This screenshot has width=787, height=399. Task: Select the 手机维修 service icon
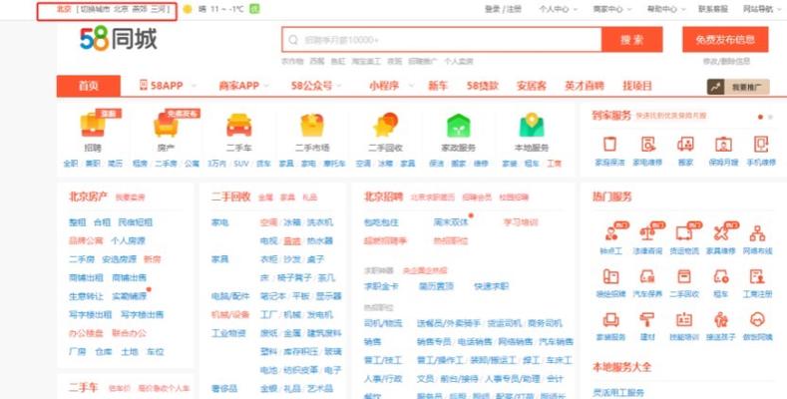point(761,144)
